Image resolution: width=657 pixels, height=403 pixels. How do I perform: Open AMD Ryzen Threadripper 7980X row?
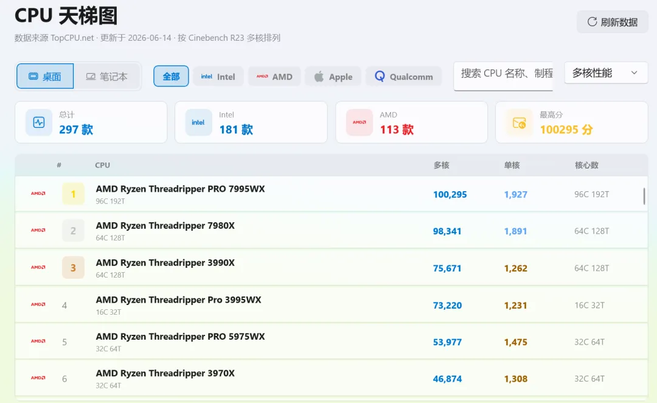332,231
